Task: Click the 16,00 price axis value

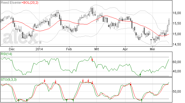Action: click(x=177, y=13)
